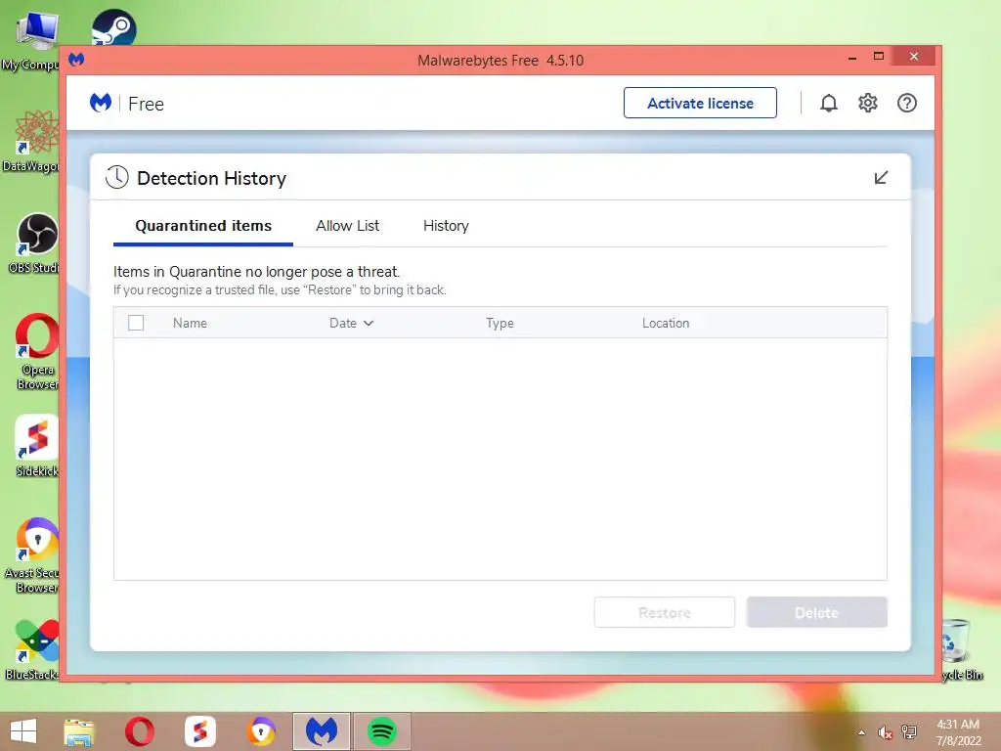Image resolution: width=1001 pixels, height=751 pixels.
Task: Open the taskbar clock showing 4:31 AM
Action: [x=958, y=732]
